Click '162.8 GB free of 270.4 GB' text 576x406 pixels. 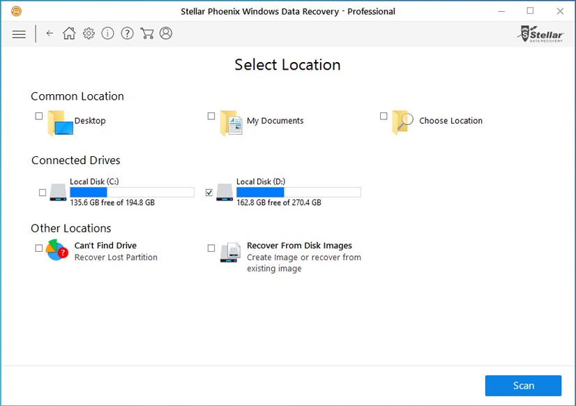[x=279, y=202]
